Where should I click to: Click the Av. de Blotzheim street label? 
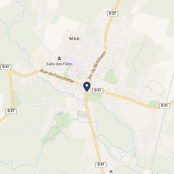pyautogui.click(x=97, y=65)
